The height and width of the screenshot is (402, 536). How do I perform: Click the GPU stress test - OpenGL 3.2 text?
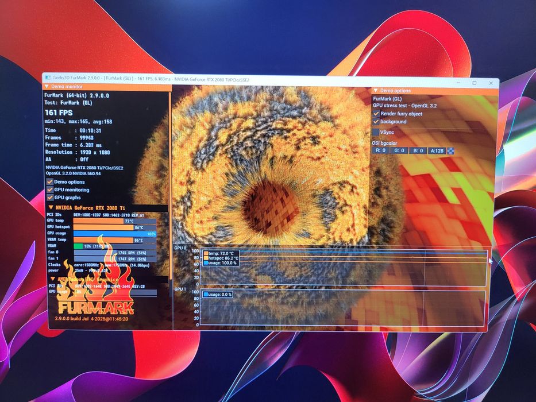(405, 106)
